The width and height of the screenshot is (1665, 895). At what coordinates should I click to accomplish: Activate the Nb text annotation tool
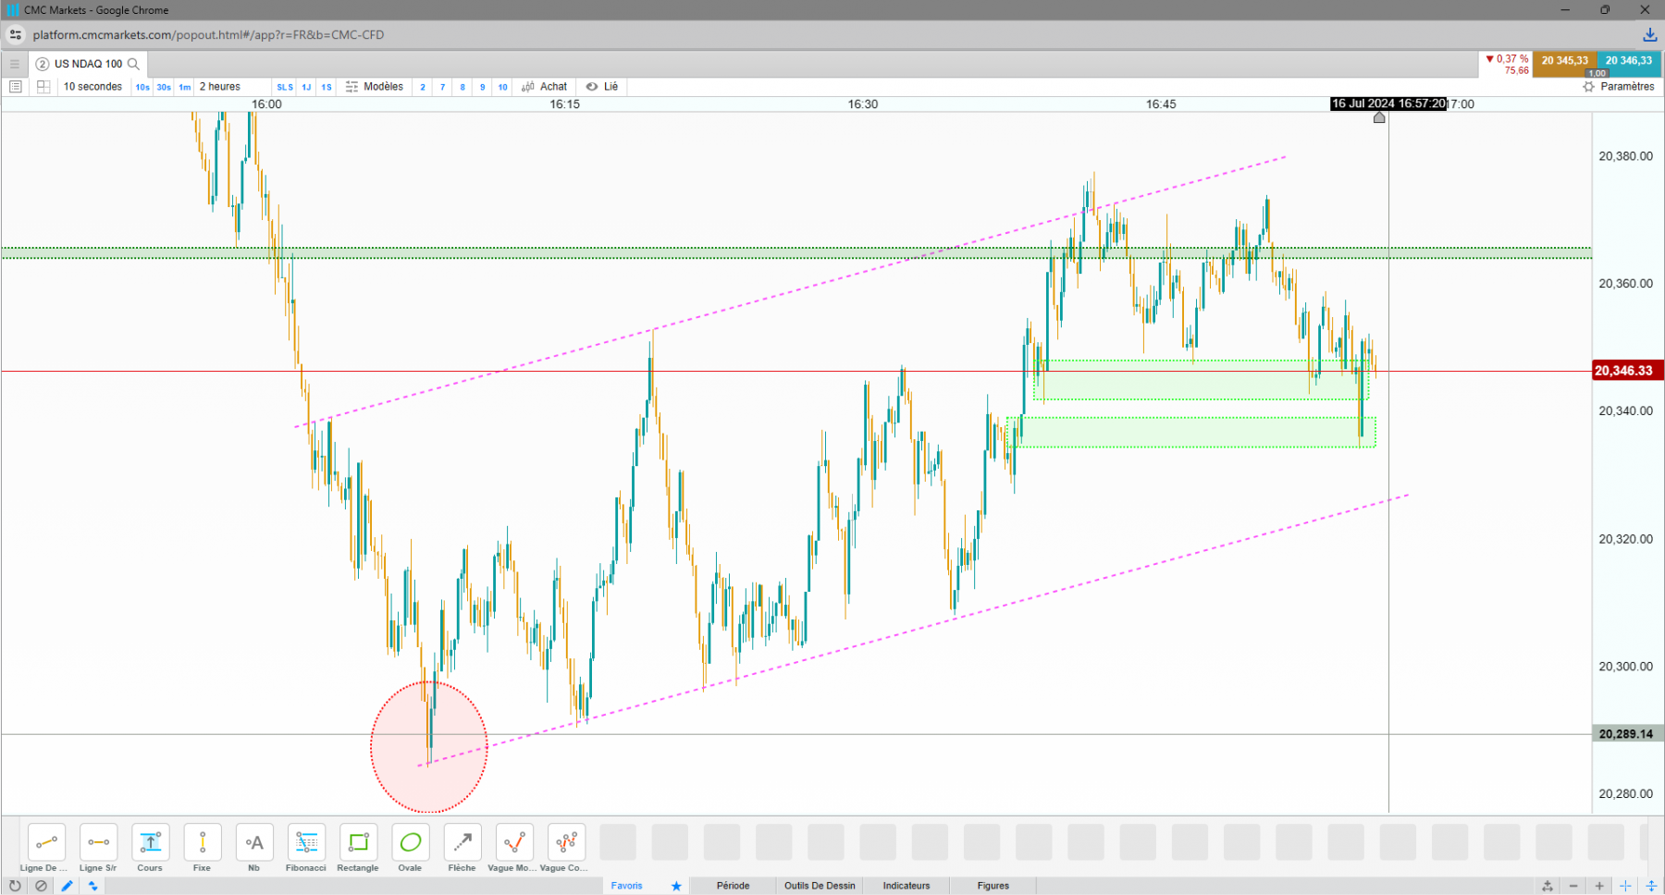tap(254, 848)
